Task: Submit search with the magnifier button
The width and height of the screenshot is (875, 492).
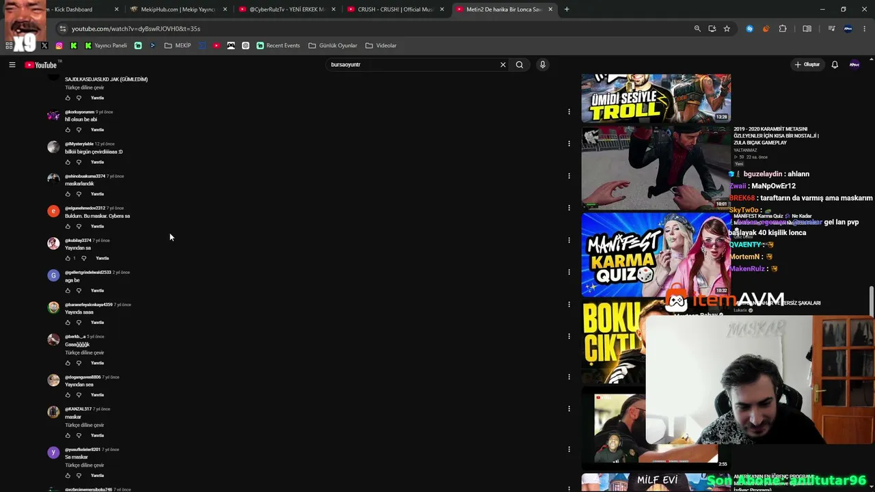Action: click(520, 65)
